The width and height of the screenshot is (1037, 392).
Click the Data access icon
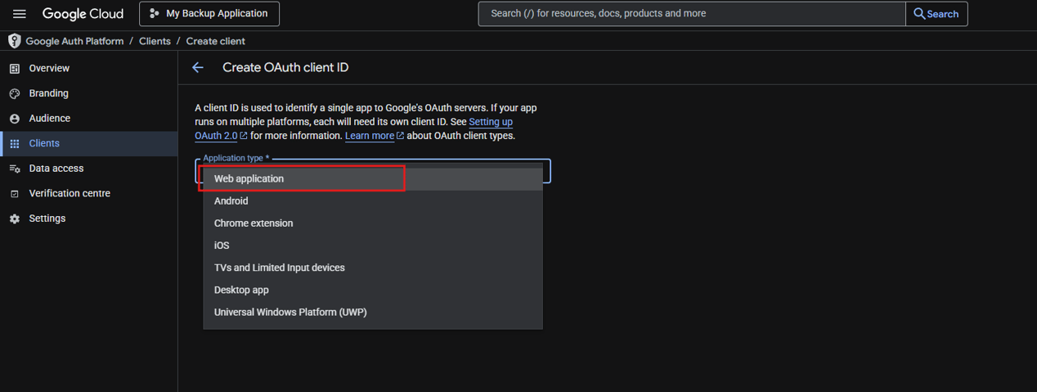pyautogui.click(x=14, y=169)
